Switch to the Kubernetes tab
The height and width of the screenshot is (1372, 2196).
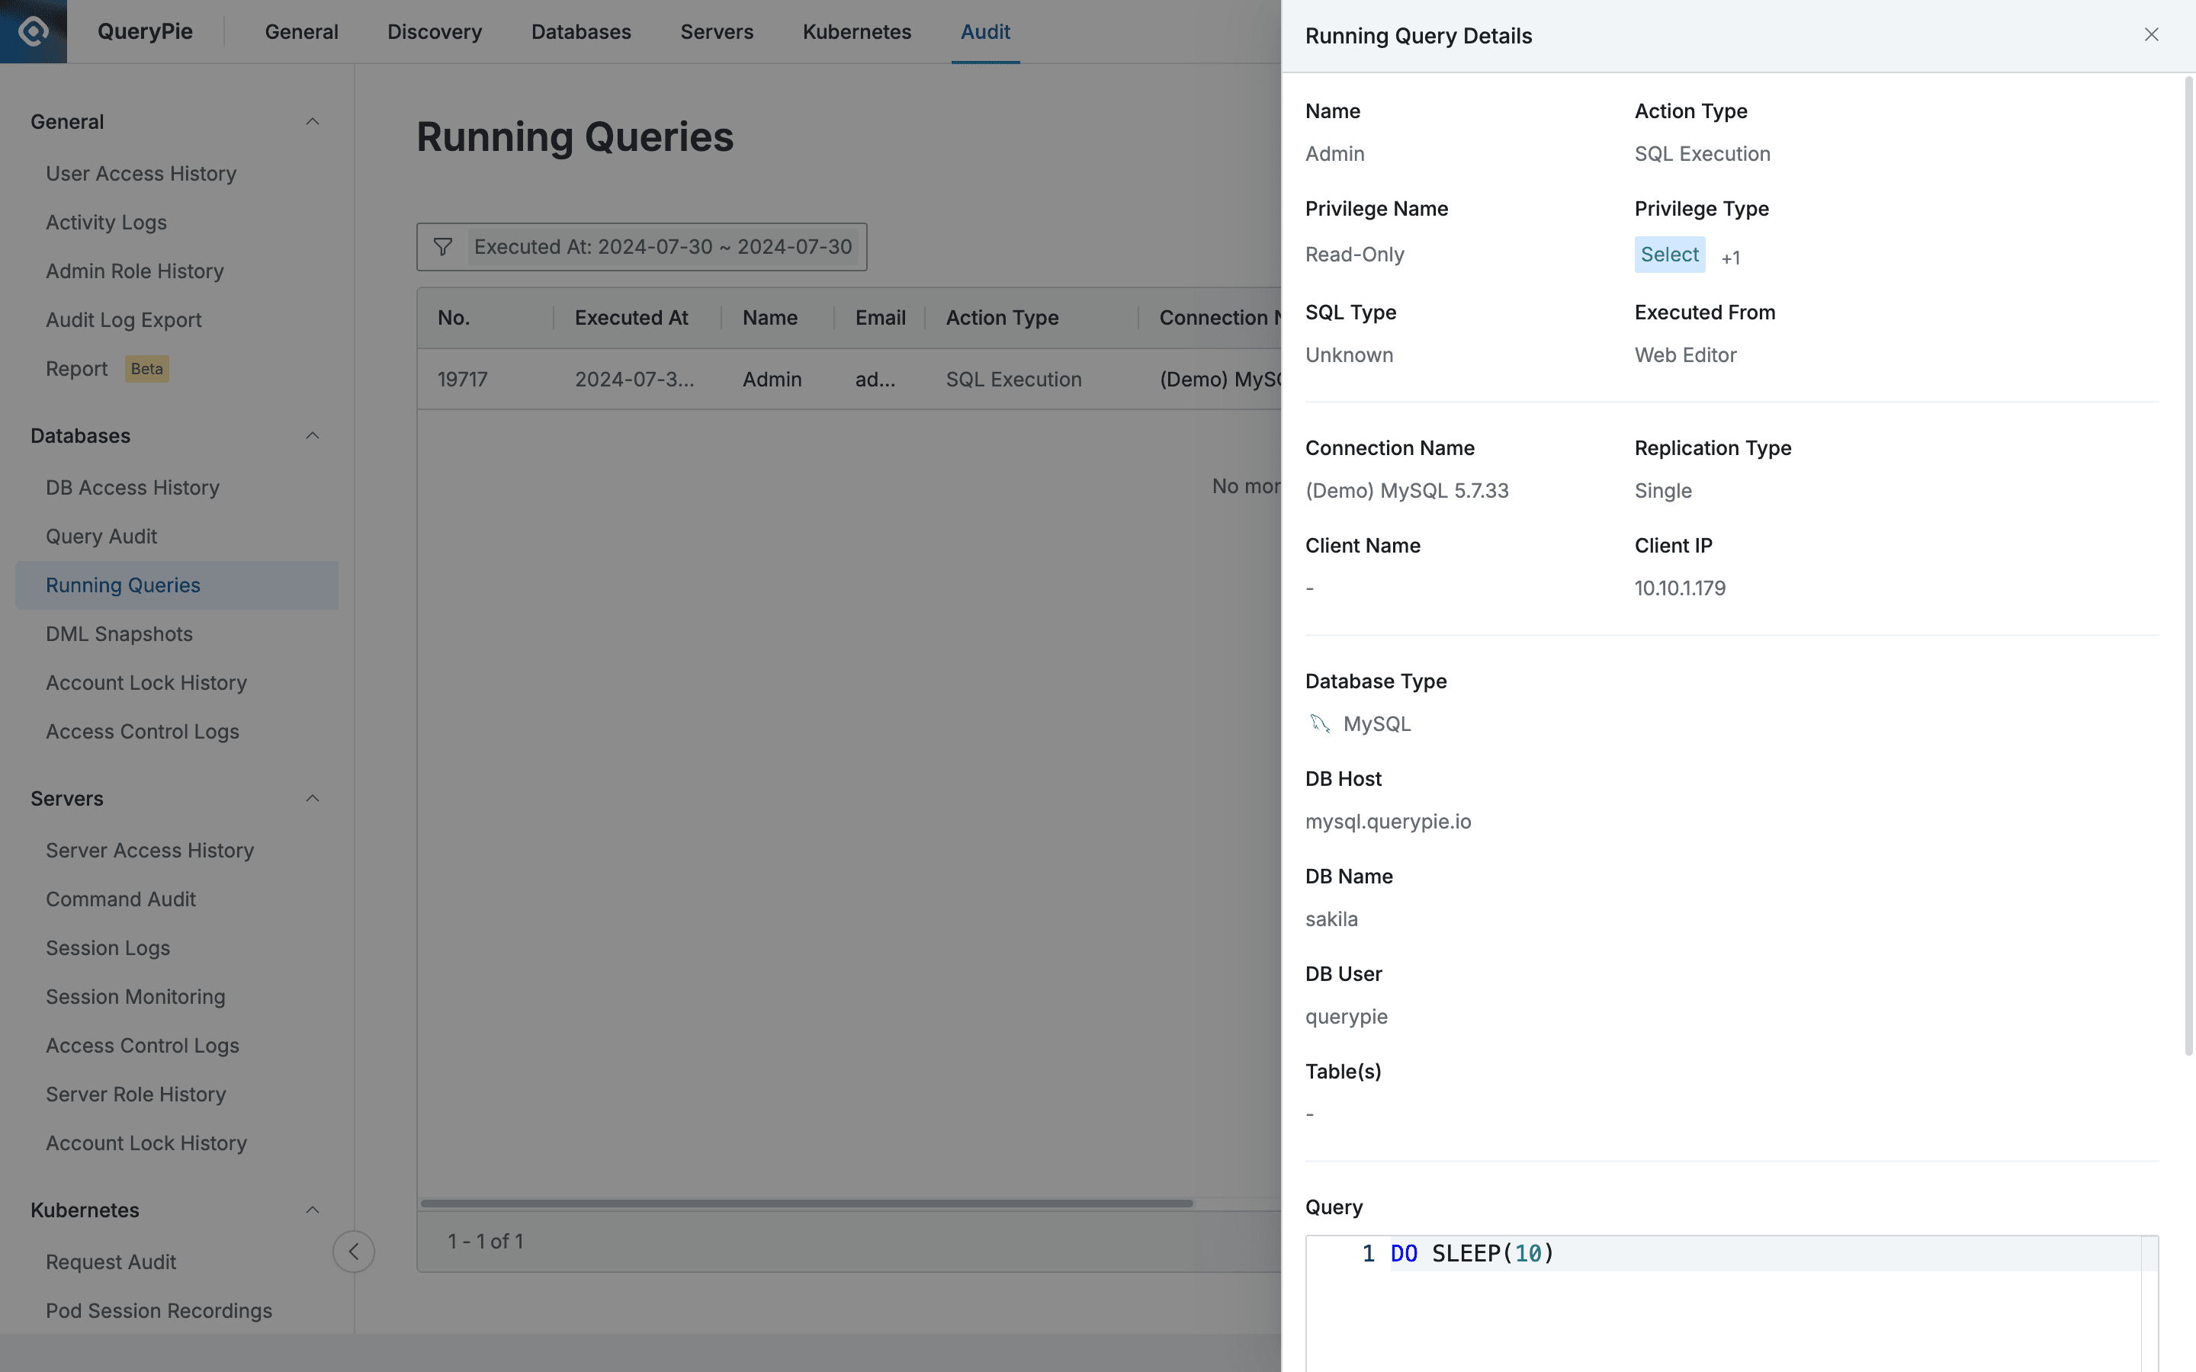pos(856,30)
